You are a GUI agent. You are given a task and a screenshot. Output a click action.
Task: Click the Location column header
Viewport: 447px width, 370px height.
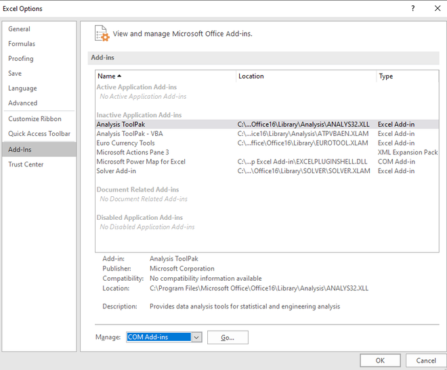tap(306, 76)
